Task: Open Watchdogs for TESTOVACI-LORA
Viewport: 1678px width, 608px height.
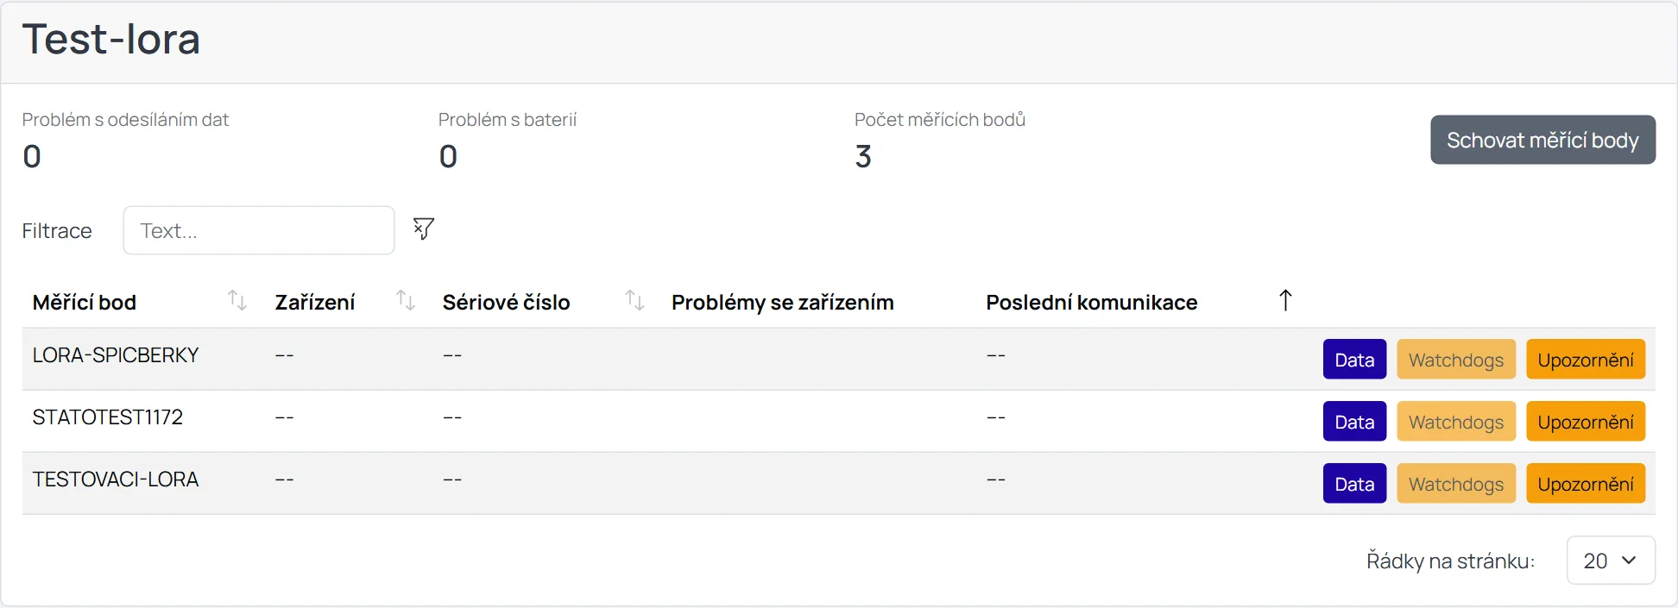Action: [x=1456, y=484]
